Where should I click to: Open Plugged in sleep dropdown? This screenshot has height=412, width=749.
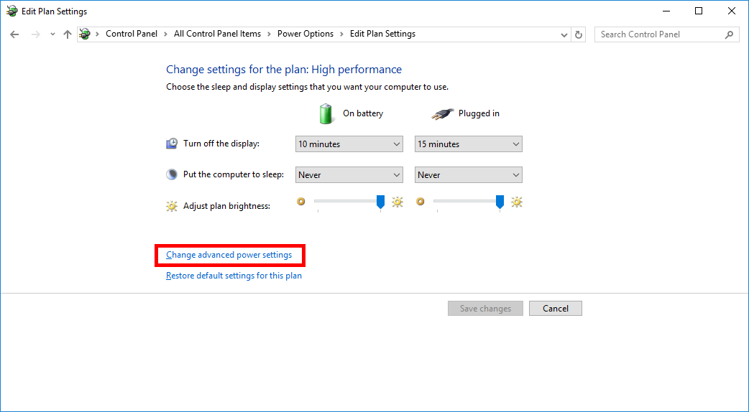tap(469, 175)
